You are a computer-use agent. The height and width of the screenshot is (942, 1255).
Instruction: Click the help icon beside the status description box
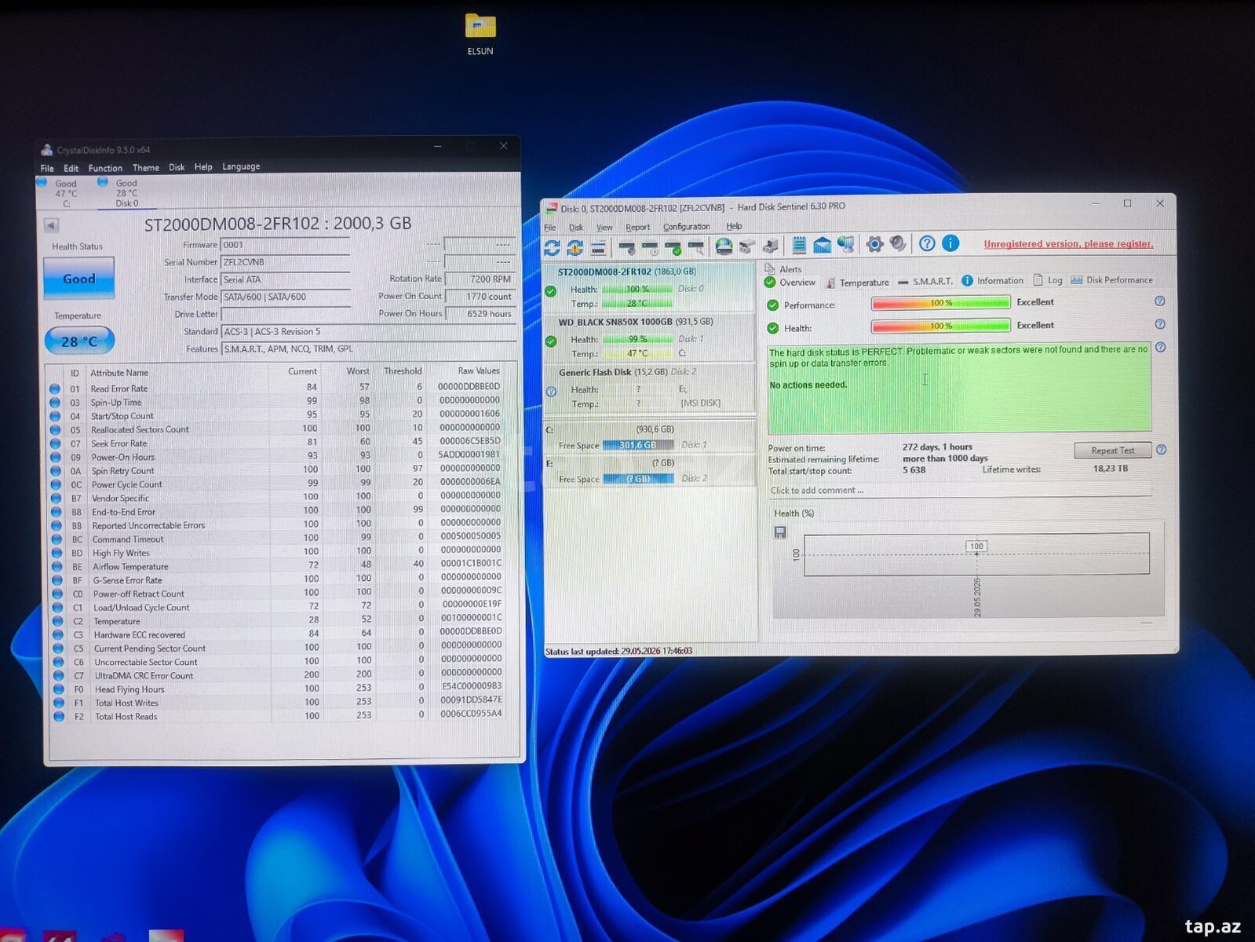pos(1160,347)
